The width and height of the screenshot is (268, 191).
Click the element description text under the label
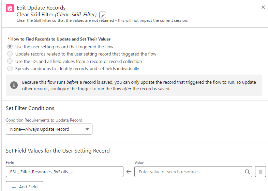pos(102,20)
